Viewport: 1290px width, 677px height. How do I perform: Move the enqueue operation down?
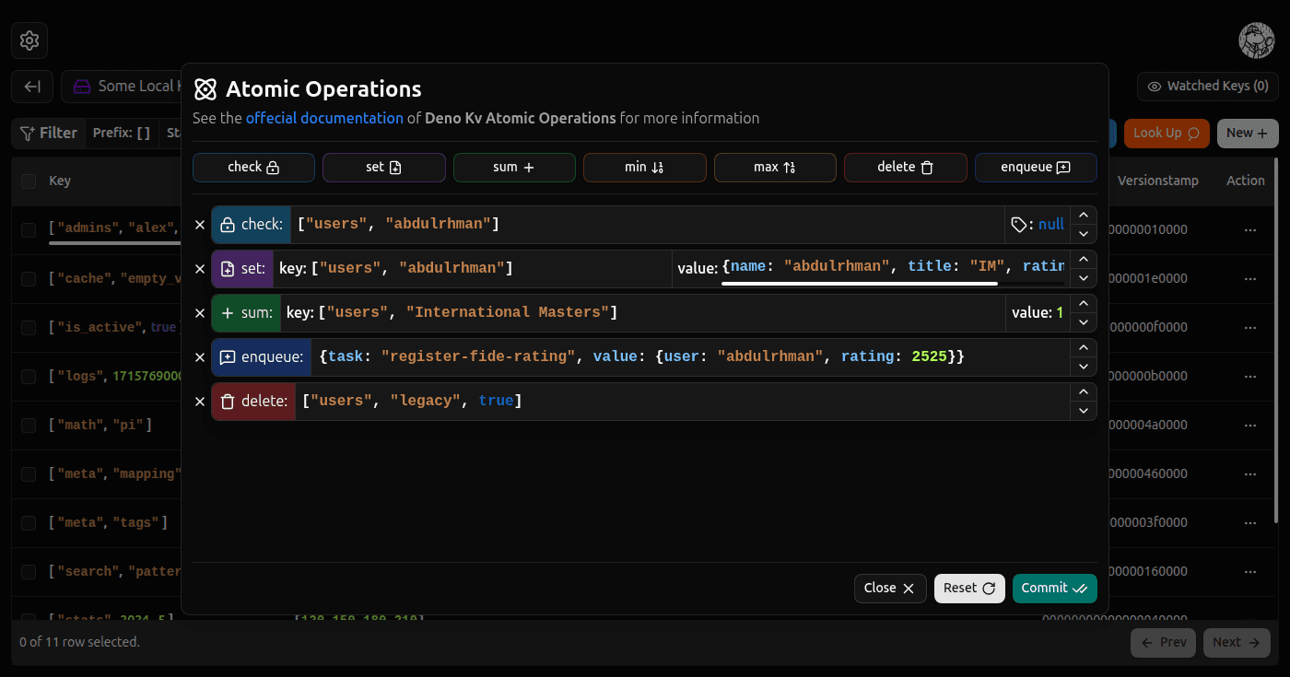pyautogui.click(x=1084, y=367)
